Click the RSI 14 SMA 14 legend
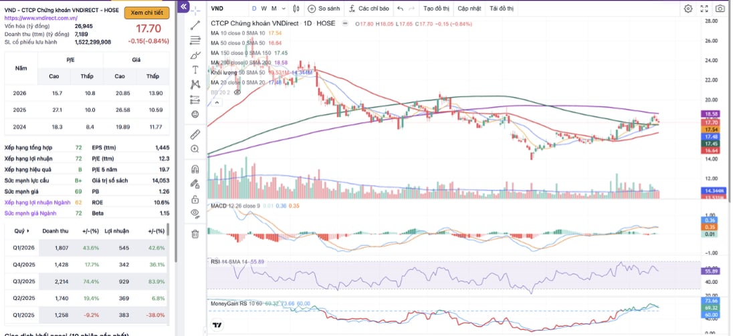733x336 pixels. click(230, 262)
